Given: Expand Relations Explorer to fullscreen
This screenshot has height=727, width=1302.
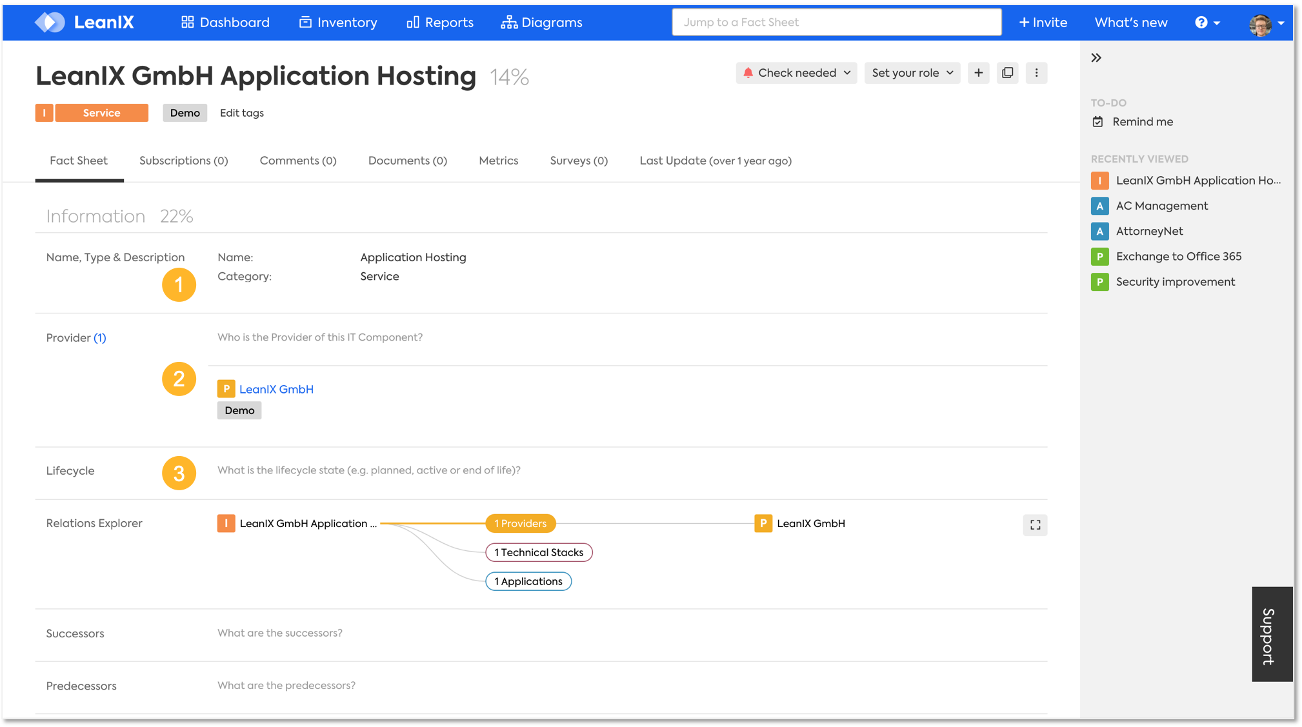Looking at the screenshot, I should [x=1035, y=525].
